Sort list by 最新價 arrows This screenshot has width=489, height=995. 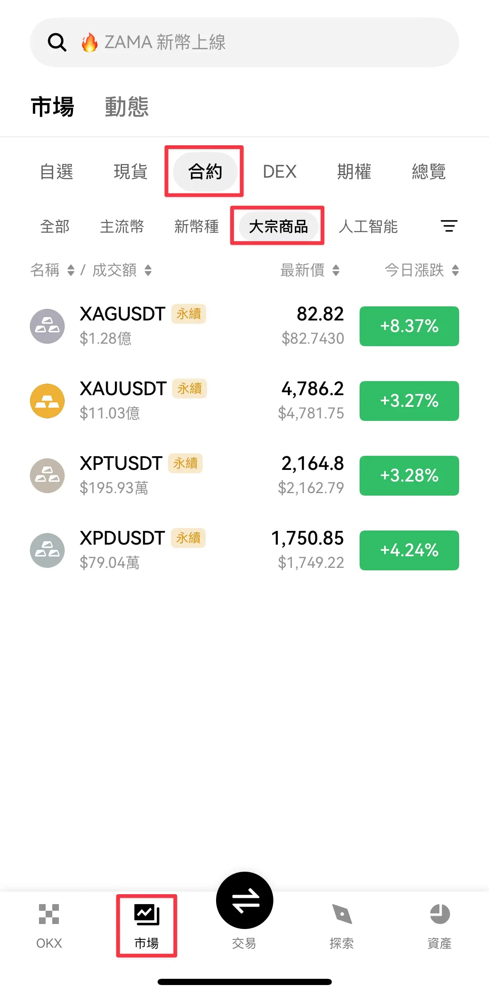coord(336,270)
